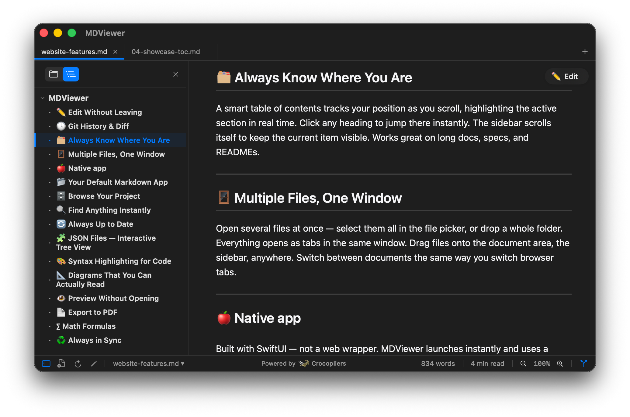Close the sidebar panel with X
This screenshot has height=417, width=630.
(x=175, y=74)
